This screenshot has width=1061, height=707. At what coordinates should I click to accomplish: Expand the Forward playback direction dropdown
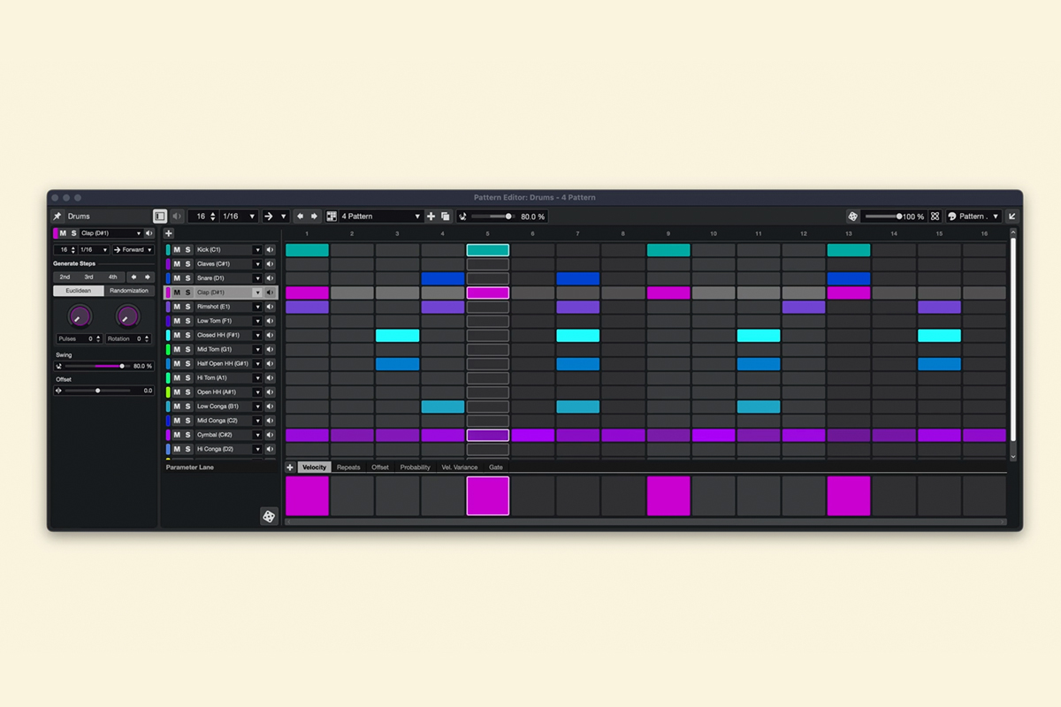pyautogui.click(x=133, y=250)
